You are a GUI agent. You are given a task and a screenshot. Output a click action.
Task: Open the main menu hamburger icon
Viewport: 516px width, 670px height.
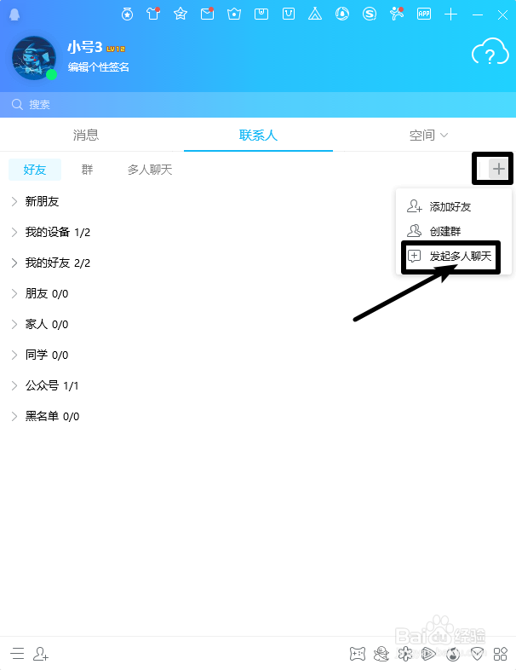point(18,653)
